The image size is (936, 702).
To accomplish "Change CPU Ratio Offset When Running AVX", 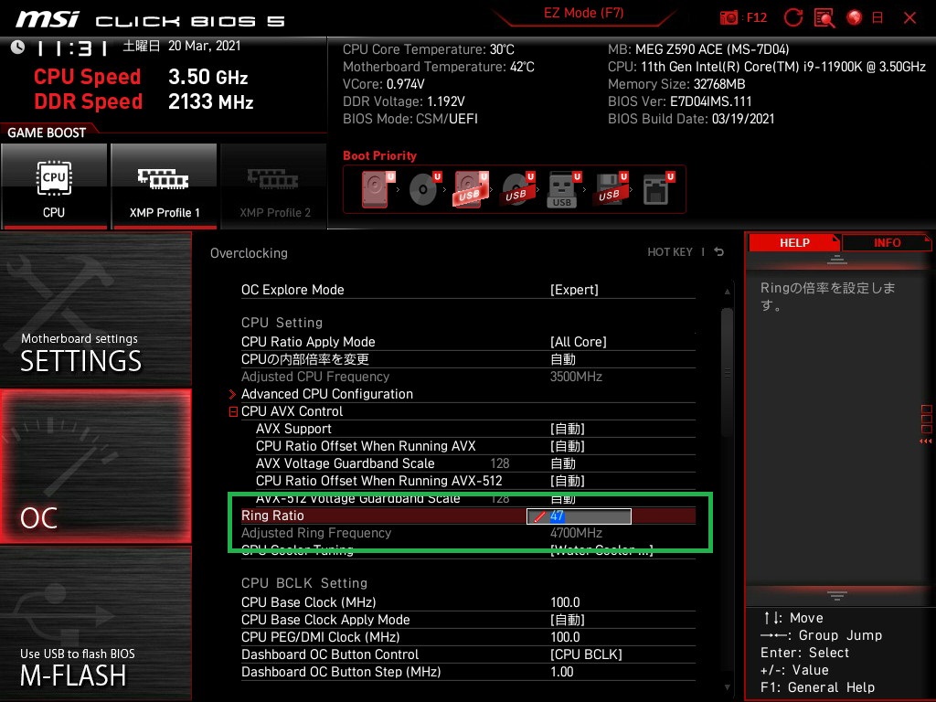I will pos(567,446).
